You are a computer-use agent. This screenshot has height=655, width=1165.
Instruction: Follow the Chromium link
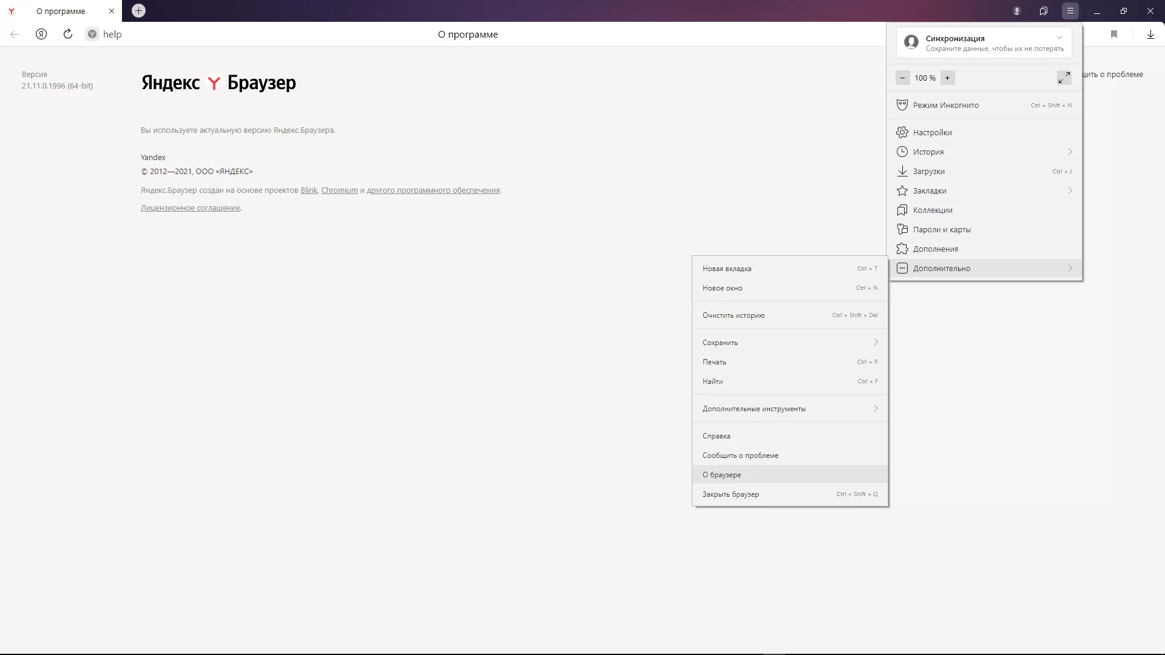[339, 190]
